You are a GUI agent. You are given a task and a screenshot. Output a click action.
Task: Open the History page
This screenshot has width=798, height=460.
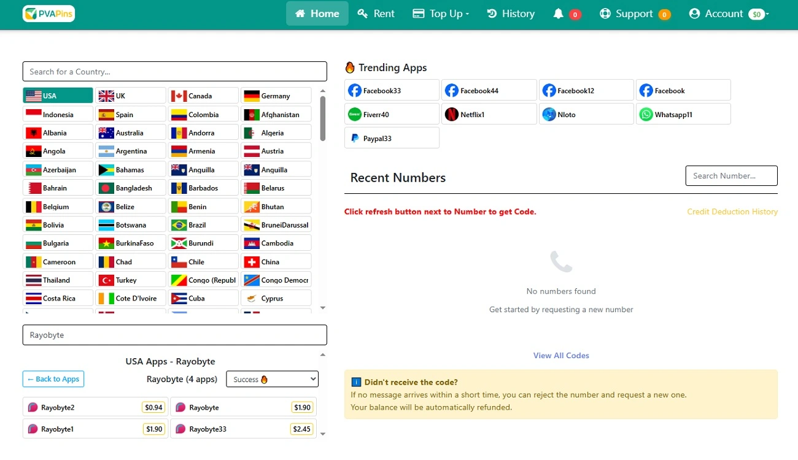coord(511,13)
